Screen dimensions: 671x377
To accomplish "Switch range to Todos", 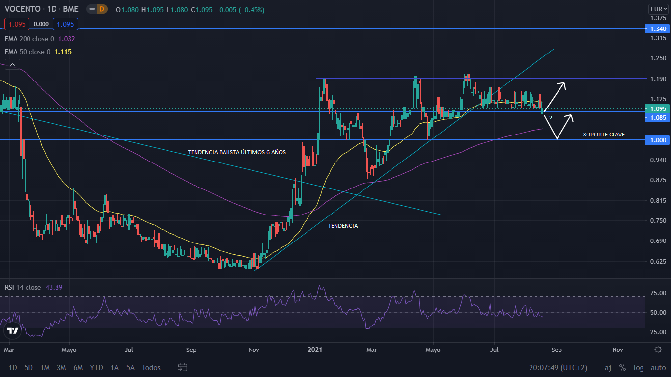I will click(151, 367).
